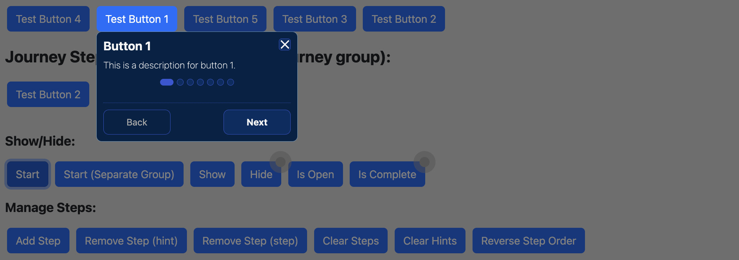739x260 pixels.
Task: Click the hint beacon beside Hide button
Action: click(x=281, y=162)
